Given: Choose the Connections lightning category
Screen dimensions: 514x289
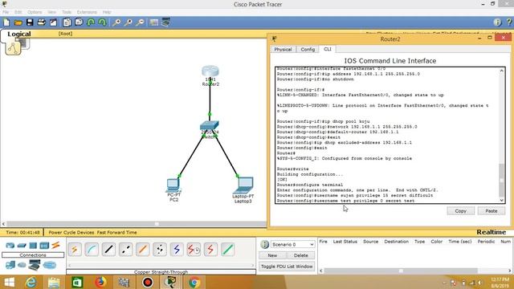Looking at the screenshot, I should point(55,245).
